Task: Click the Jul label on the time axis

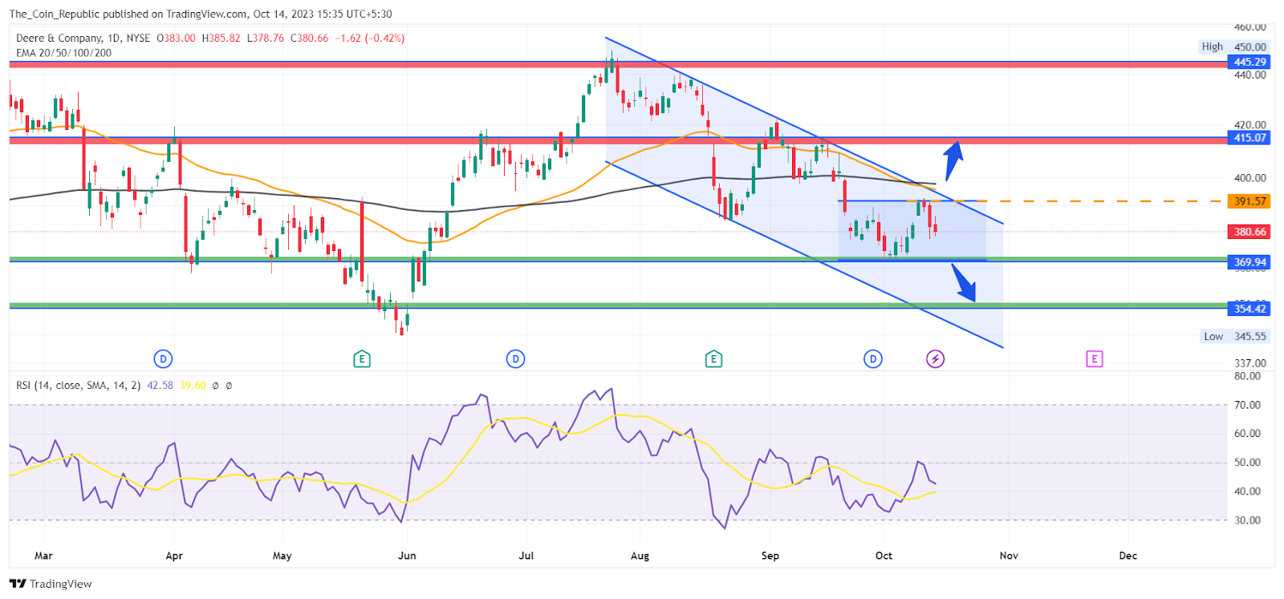Action: coord(526,556)
